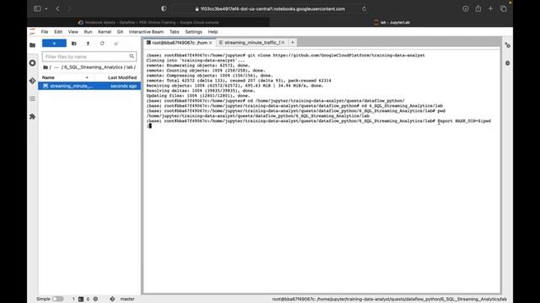Open the File menu
540x303 pixels.
[x=45, y=32]
